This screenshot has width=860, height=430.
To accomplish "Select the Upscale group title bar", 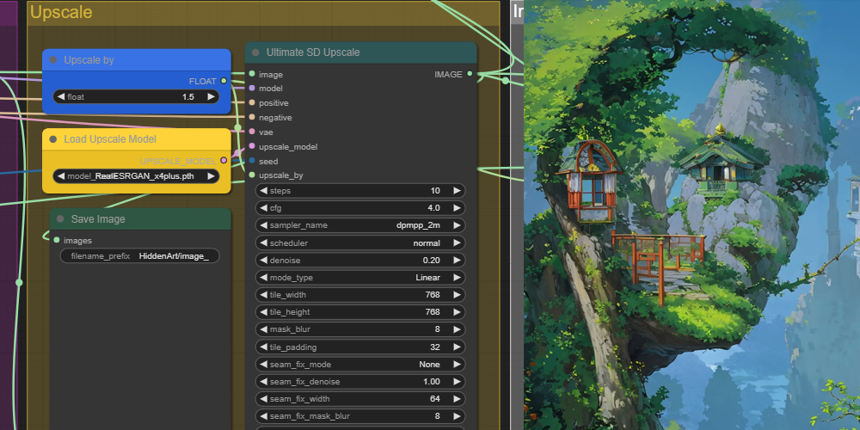I will (x=263, y=13).
